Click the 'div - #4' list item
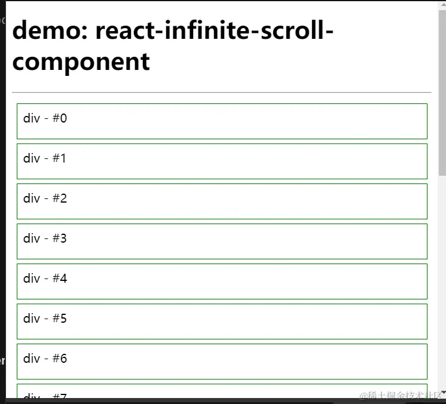 pyautogui.click(x=222, y=281)
